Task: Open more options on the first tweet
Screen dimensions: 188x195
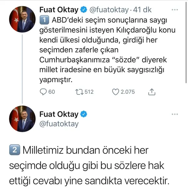Action: point(175,10)
